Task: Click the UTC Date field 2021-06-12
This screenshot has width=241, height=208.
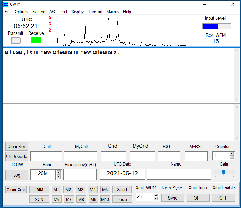Action: click(x=122, y=174)
